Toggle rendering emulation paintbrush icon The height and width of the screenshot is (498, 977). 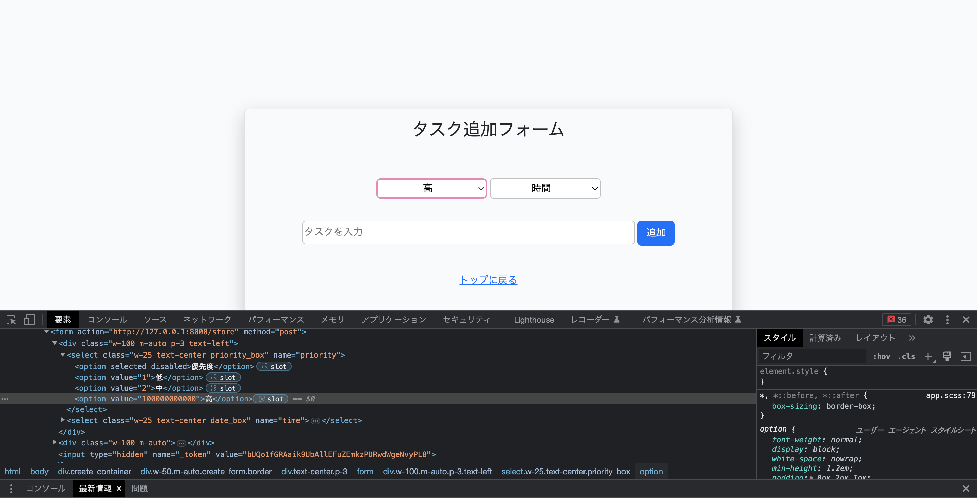947,356
